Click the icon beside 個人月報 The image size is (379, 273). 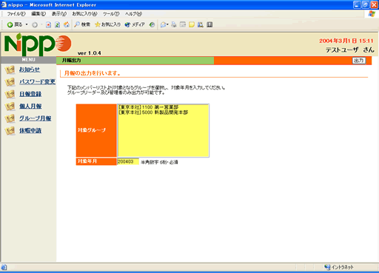(10, 107)
